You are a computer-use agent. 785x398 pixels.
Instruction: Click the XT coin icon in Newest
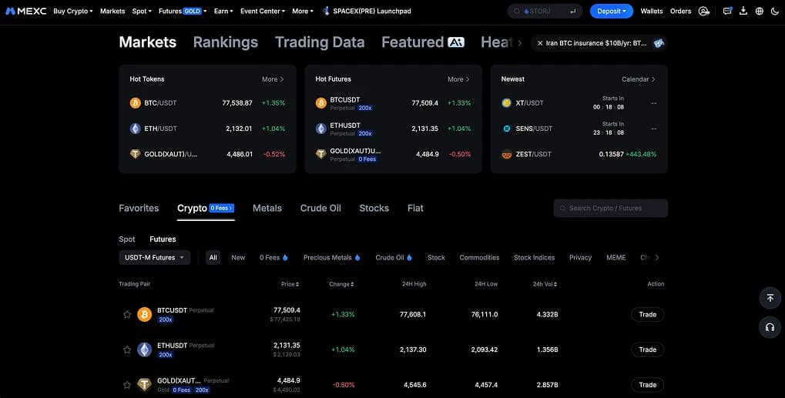click(507, 103)
